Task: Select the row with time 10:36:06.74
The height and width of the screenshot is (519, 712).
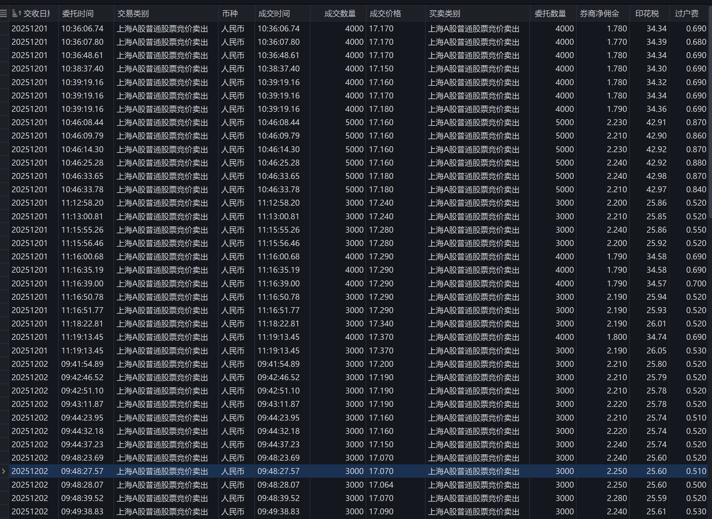Action: point(82,29)
